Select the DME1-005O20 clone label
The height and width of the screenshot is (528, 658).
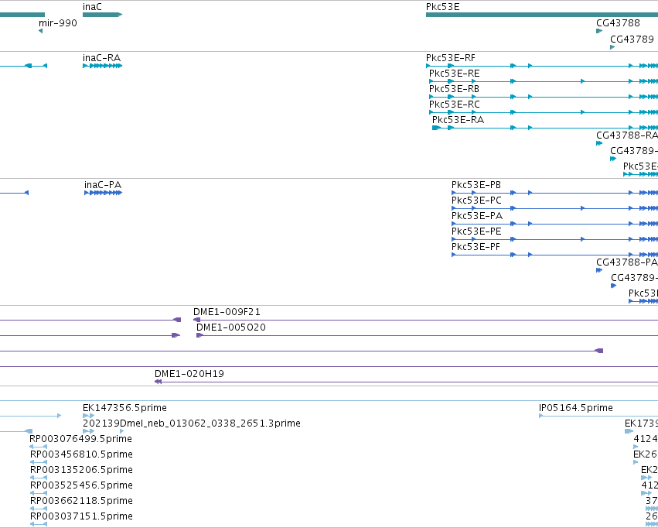tap(231, 327)
